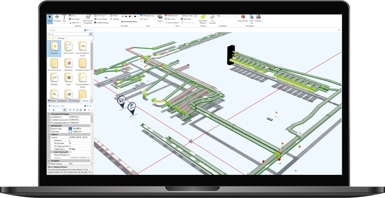Collapse the Background property section
The width and height of the screenshot is (385, 198).
pyautogui.click(x=49, y=126)
